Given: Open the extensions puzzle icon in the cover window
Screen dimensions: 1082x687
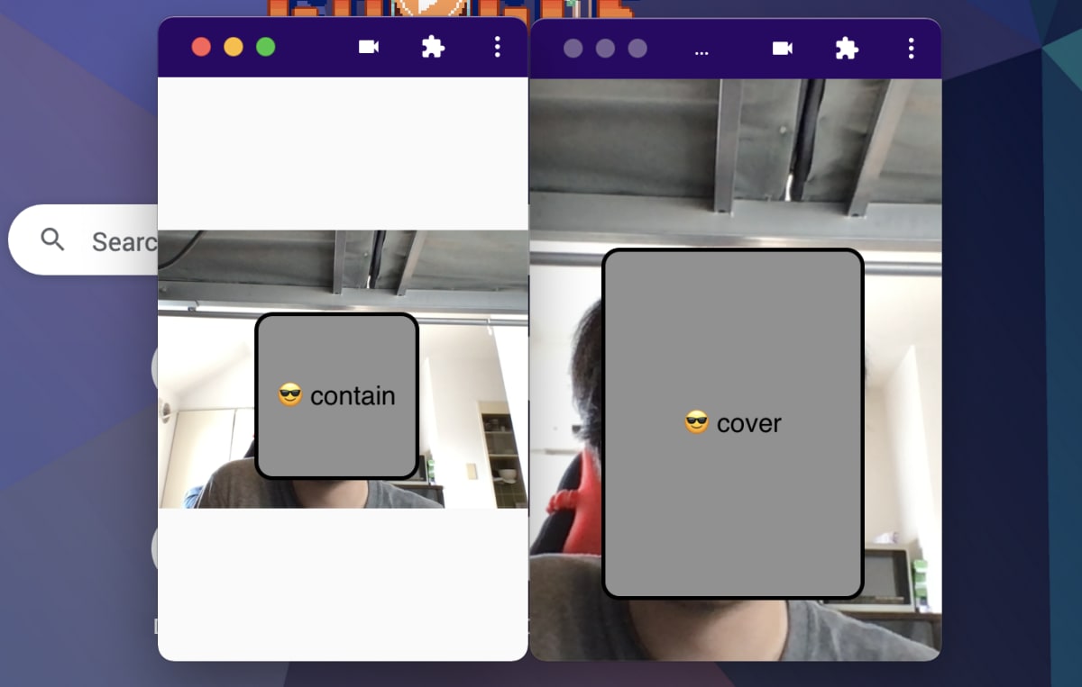Looking at the screenshot, I should [847, 48].
